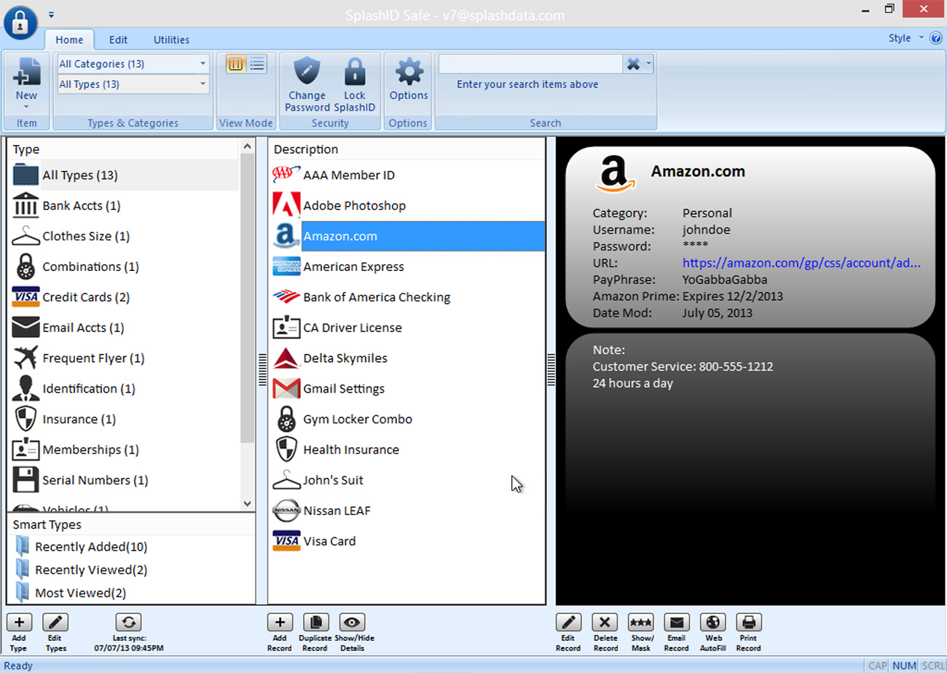Image resolution: width=947 pixels, height=673 pixels.
Task: Click the Serial Numbers floppy disk icon
Action: click(x=26, y=480)
